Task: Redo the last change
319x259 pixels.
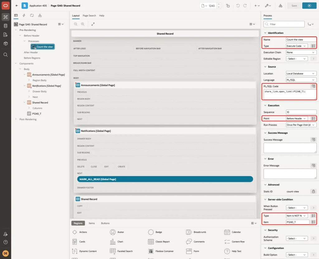Action: point(245,6)
